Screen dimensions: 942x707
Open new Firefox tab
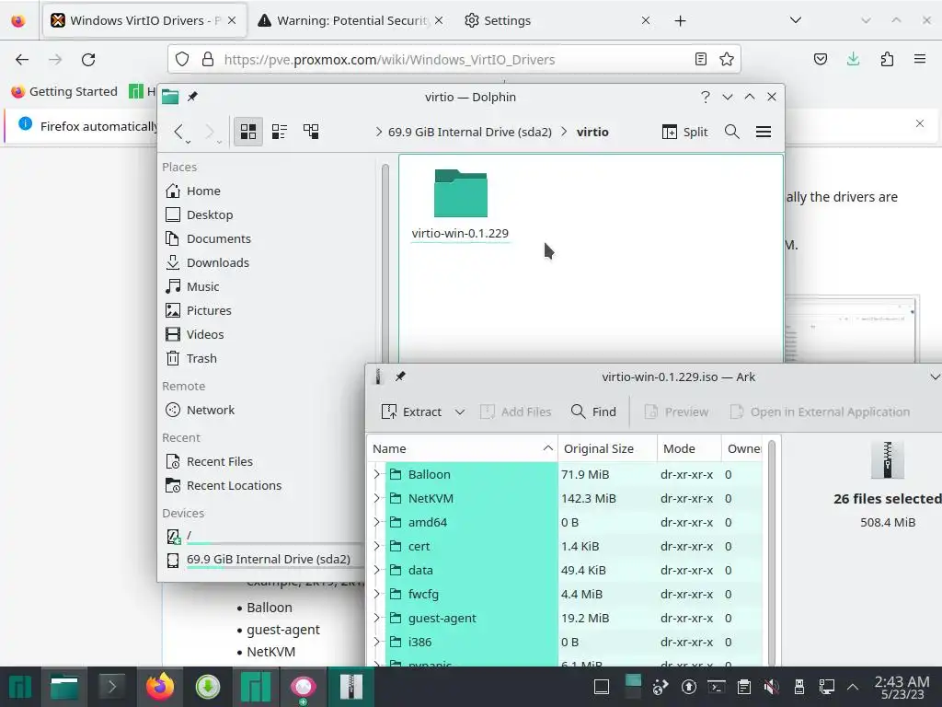point(680,21)
